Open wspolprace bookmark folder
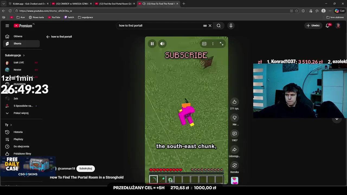The image size is (347, 195). pyautogui.click(x=85, y=17)
